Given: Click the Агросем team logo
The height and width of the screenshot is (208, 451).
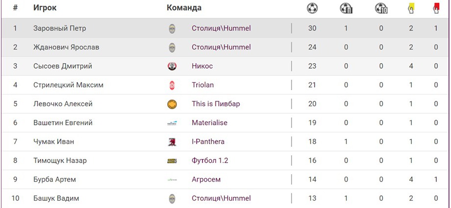Looking at the screenshot, I should coord(172,180).
